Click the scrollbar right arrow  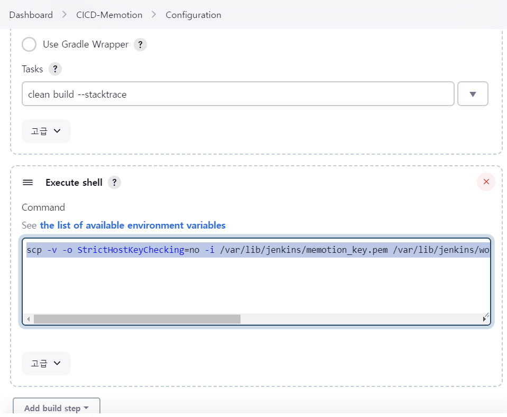(484, 319)
